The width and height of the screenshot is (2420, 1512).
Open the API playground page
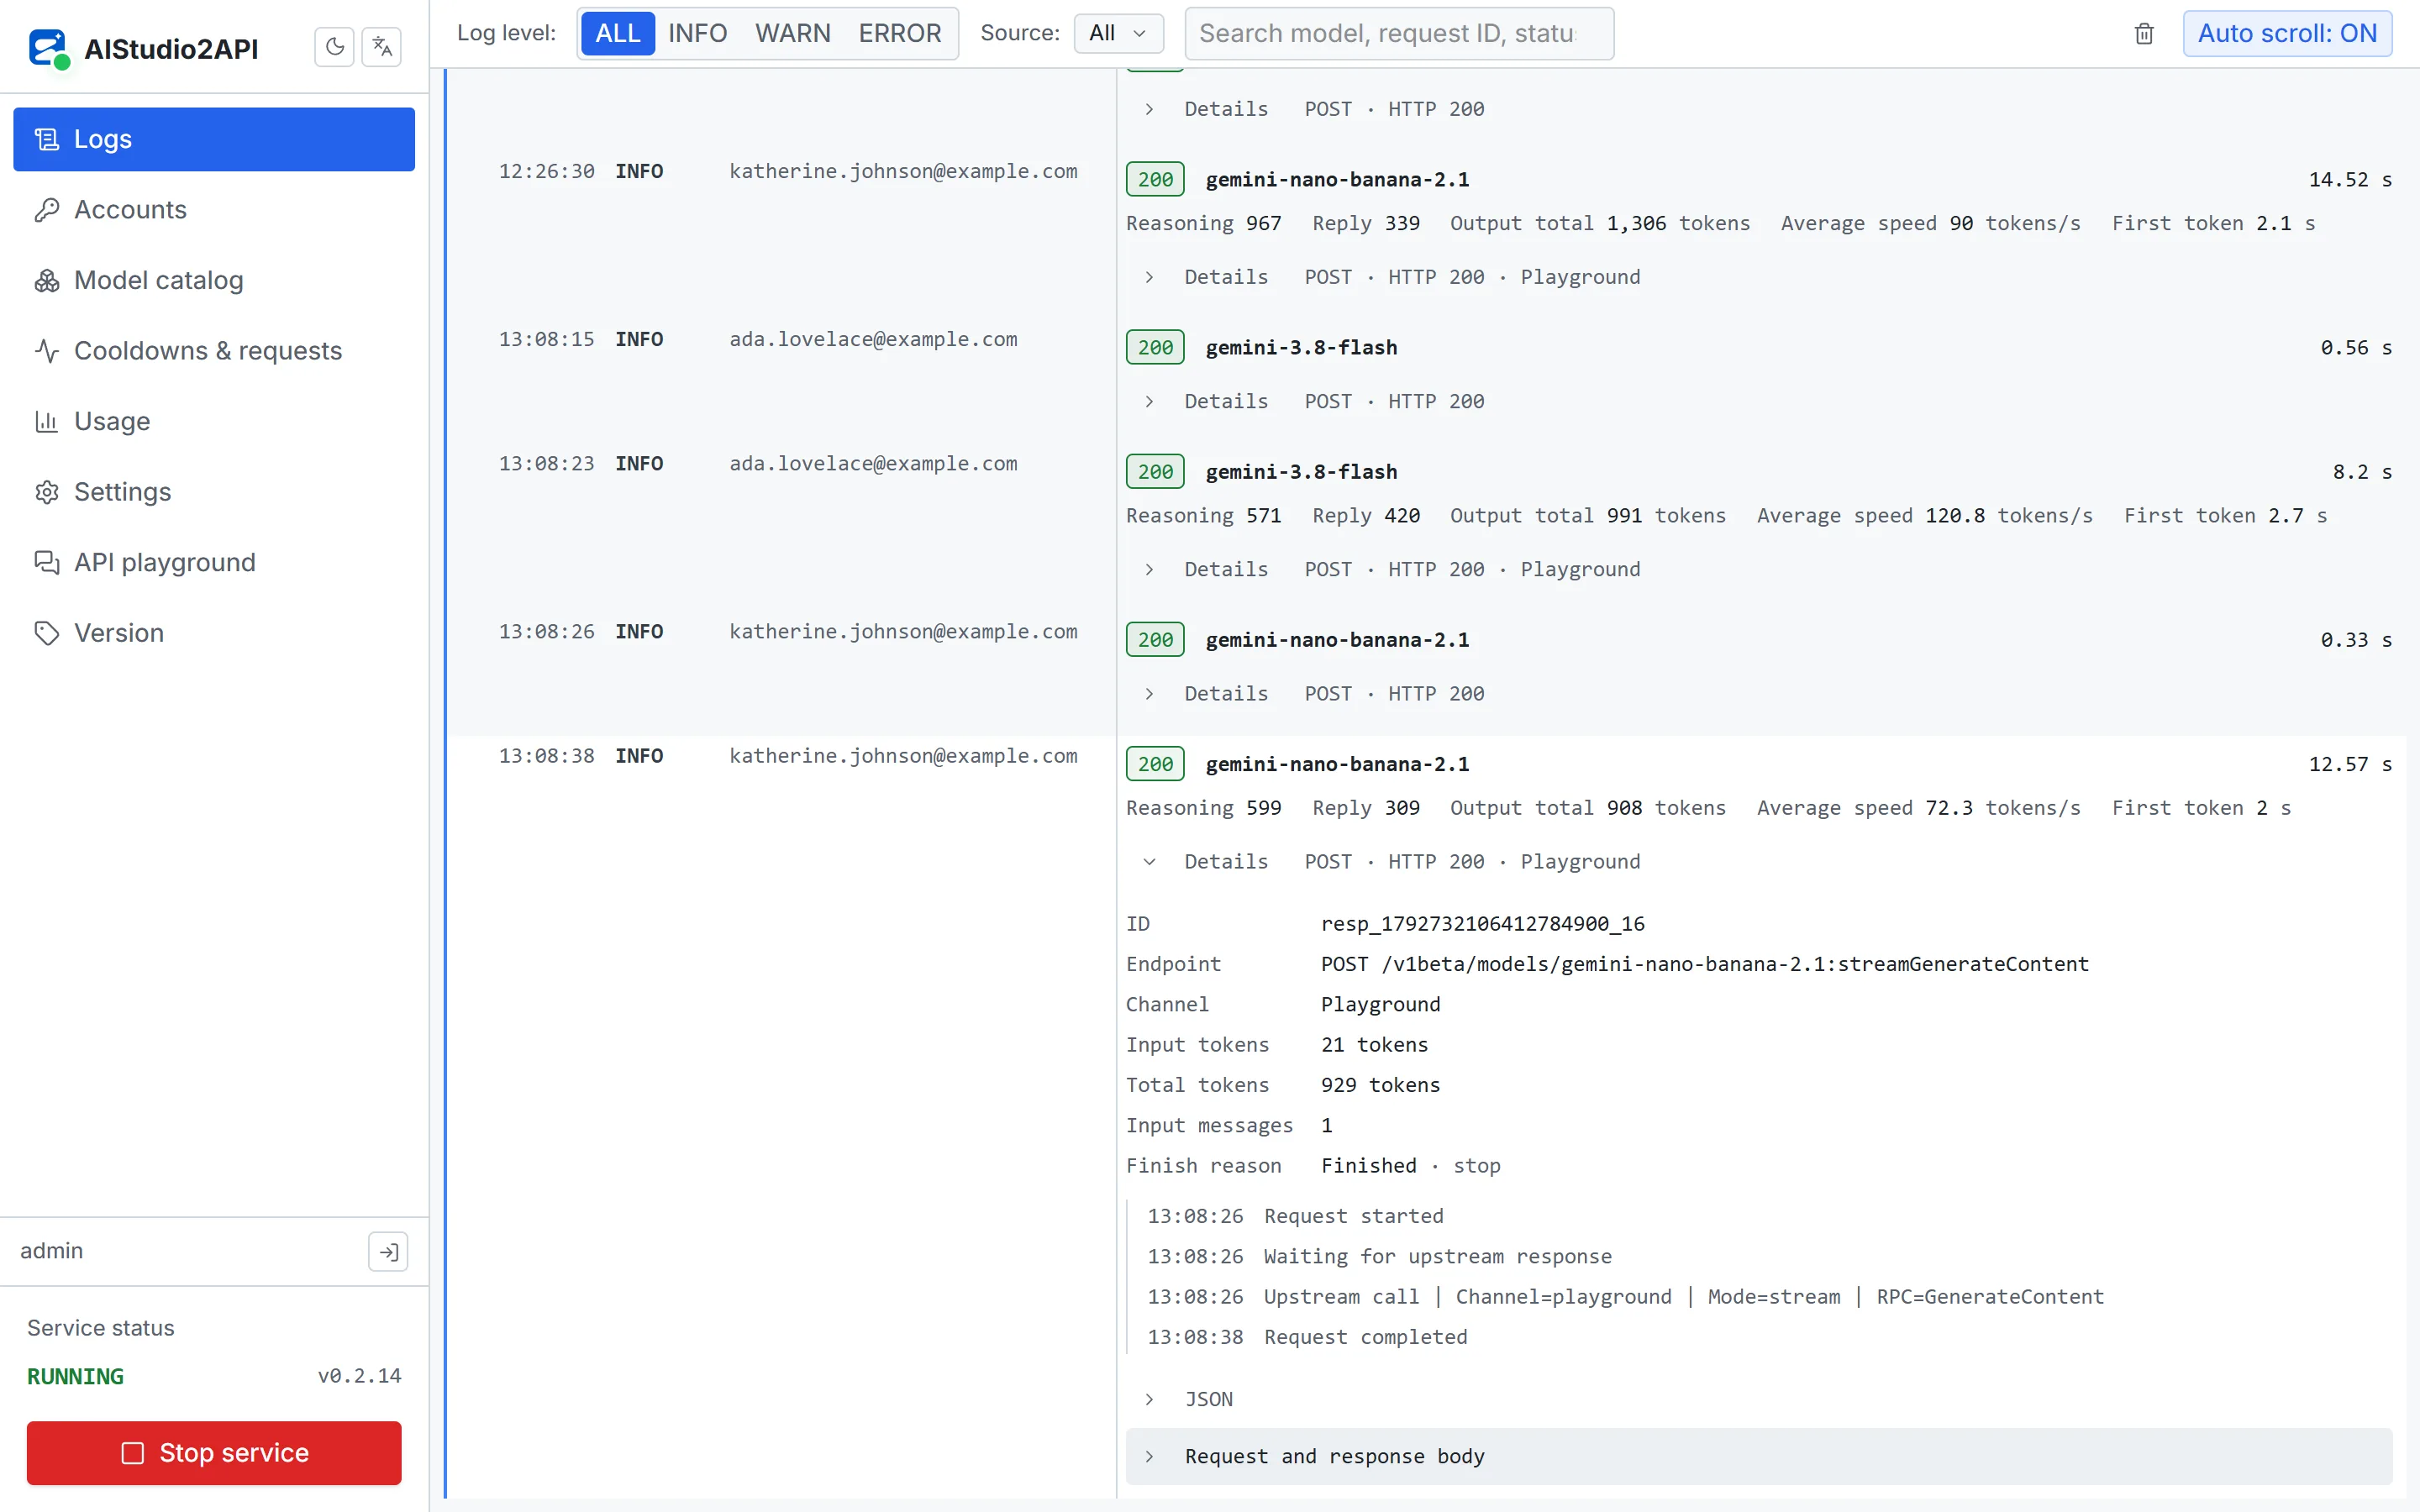(214, 562)
